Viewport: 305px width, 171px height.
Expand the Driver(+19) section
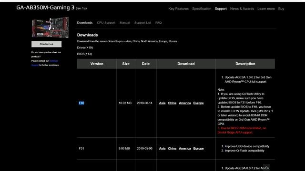pos(85,47)
